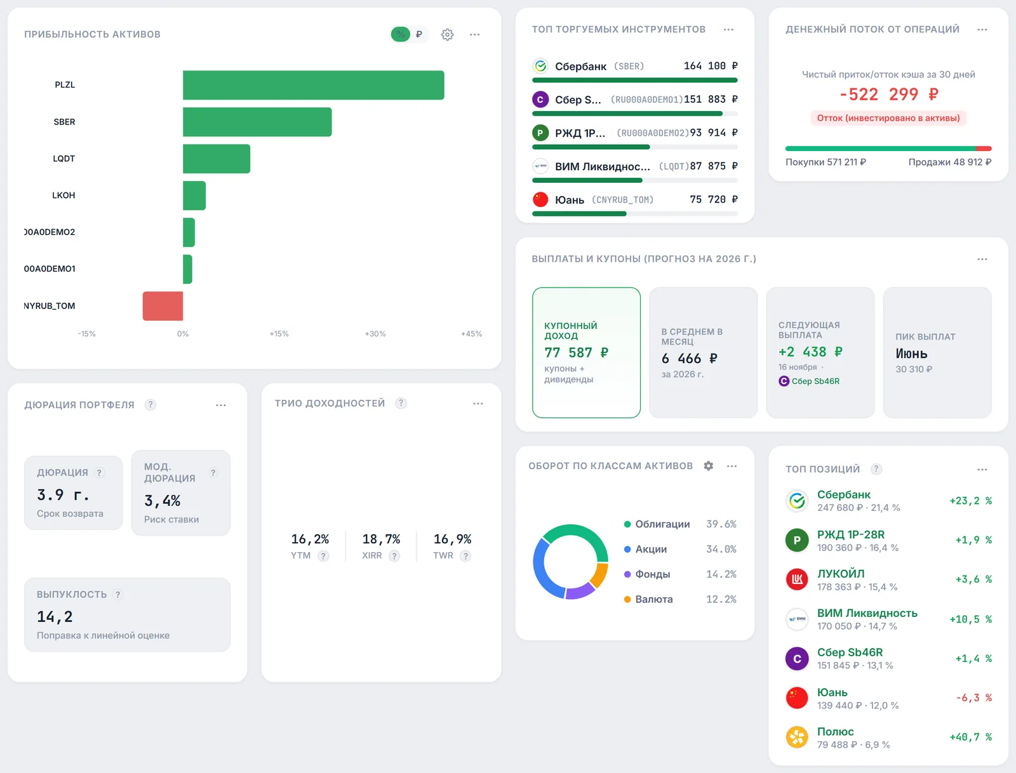This screenshot has height=773, width=1016.
Task: Select the В среднем в месяц card
Action: [x=704, y=353]
